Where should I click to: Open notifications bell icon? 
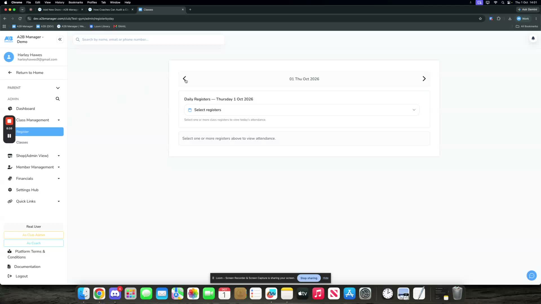coord(533,38)
